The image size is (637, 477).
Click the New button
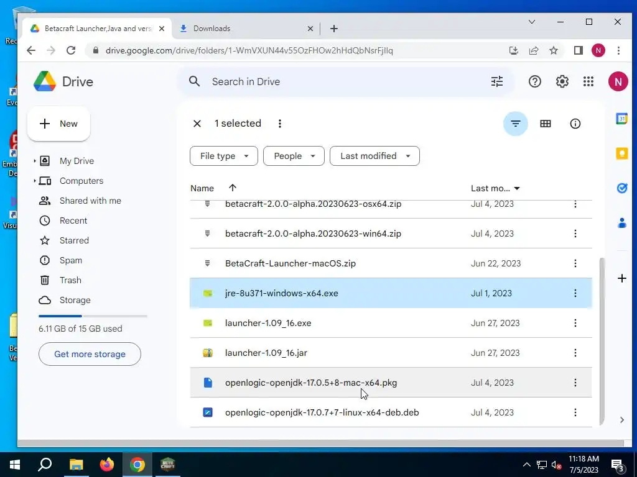[58, 124]
